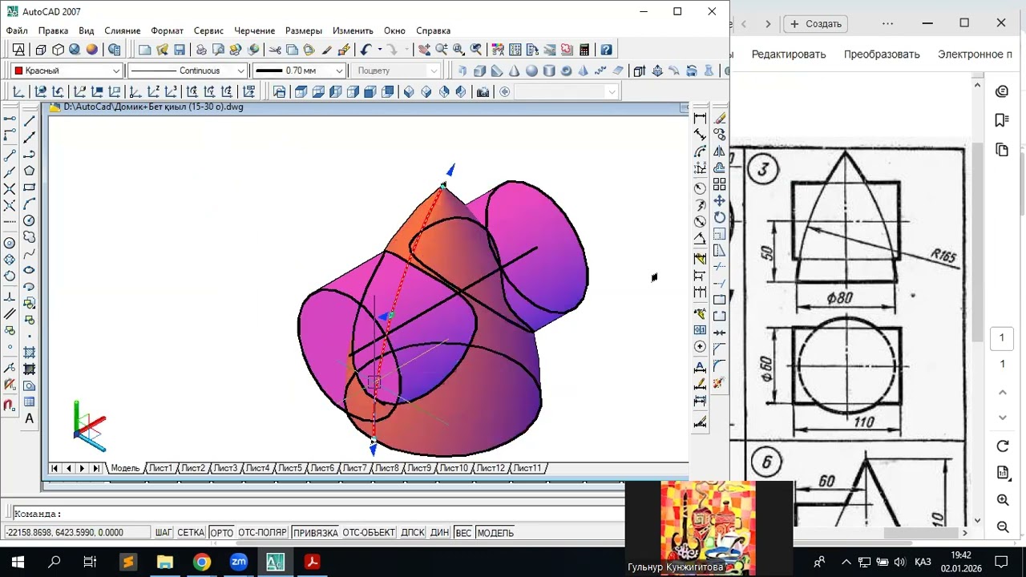
Task: Select the Linear Dimension tool
Action: 701,118
